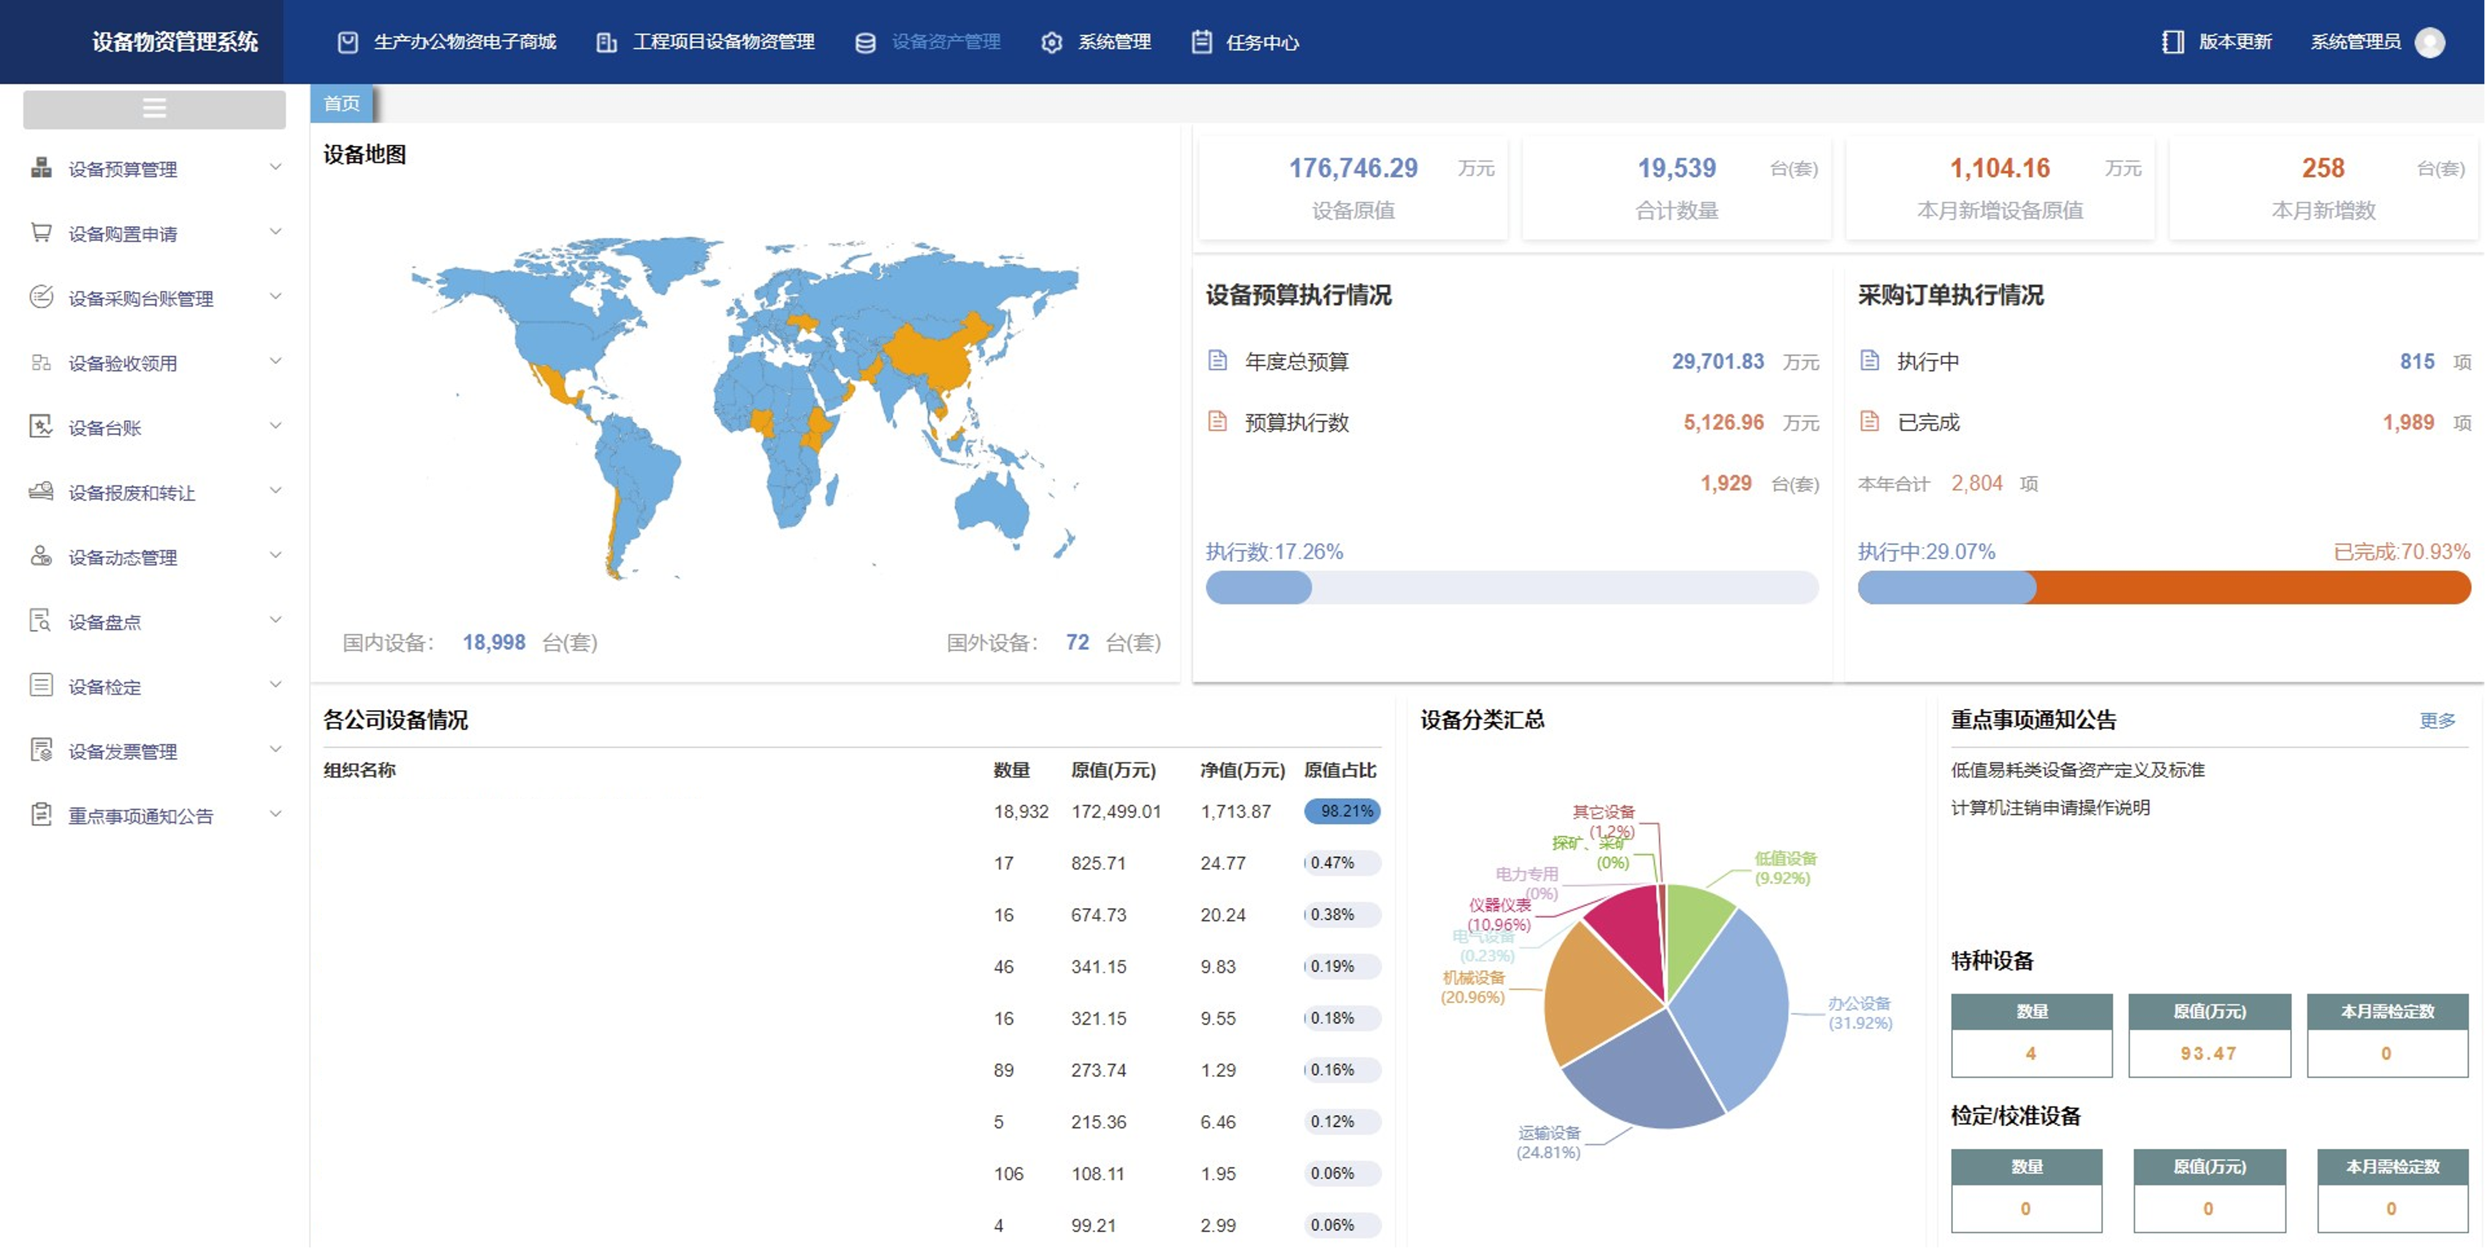Screen dimensions: 2485x1248
Task: Expand the 设备报废和转让 menu chevron
Action: tap(275, 490)
